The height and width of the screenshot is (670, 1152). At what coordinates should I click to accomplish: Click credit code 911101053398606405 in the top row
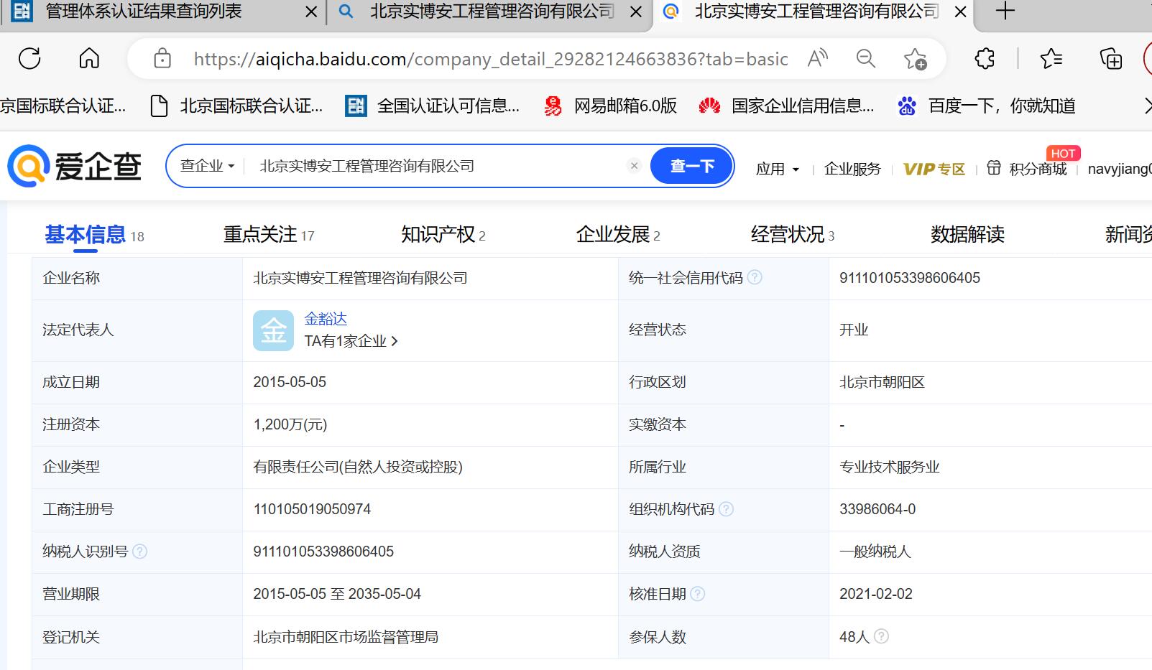click(x=910, y=278)
